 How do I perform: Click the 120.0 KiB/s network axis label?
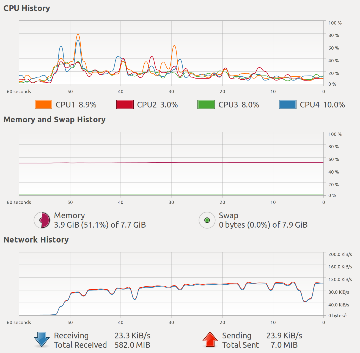[x=340, y=279]
